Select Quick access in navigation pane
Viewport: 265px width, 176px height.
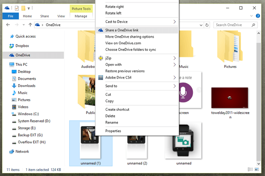26,36
